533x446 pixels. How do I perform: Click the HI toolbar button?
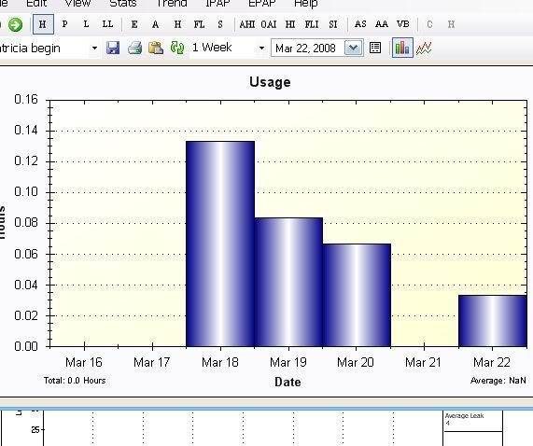point(290,24)
